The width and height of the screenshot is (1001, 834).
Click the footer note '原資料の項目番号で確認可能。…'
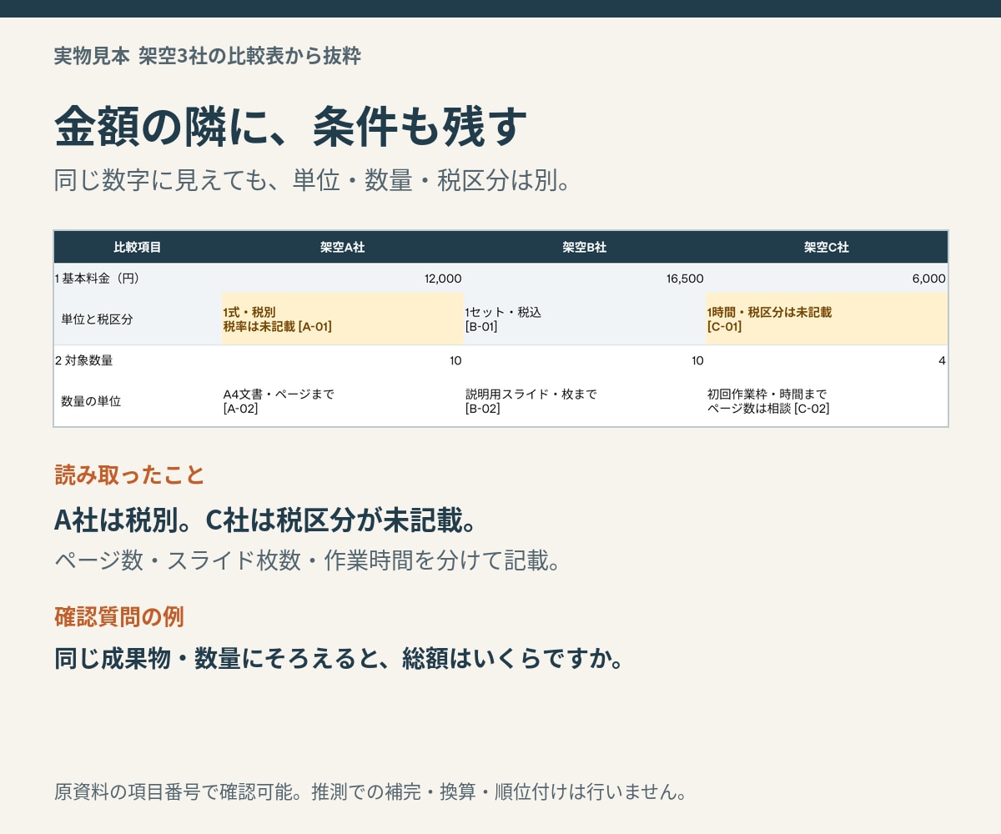click(x=371, y=791)
